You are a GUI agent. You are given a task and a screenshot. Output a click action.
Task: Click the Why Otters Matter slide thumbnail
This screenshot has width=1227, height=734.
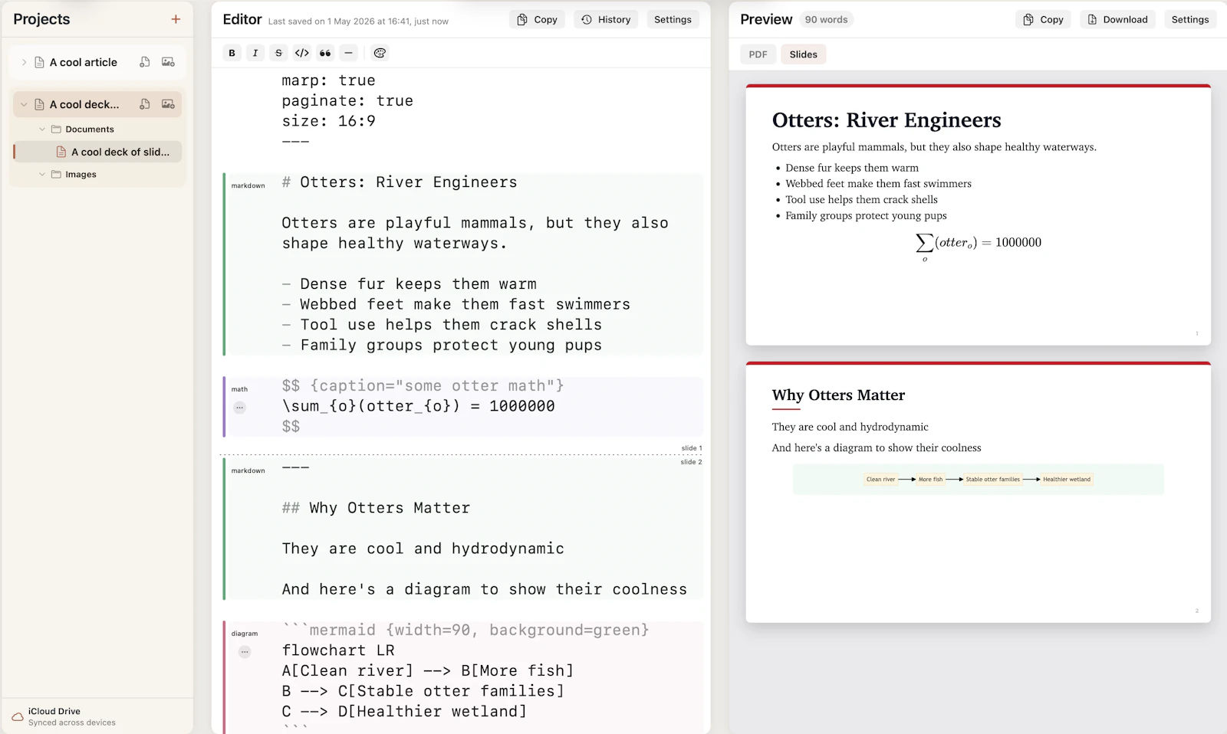click(978, 492)
